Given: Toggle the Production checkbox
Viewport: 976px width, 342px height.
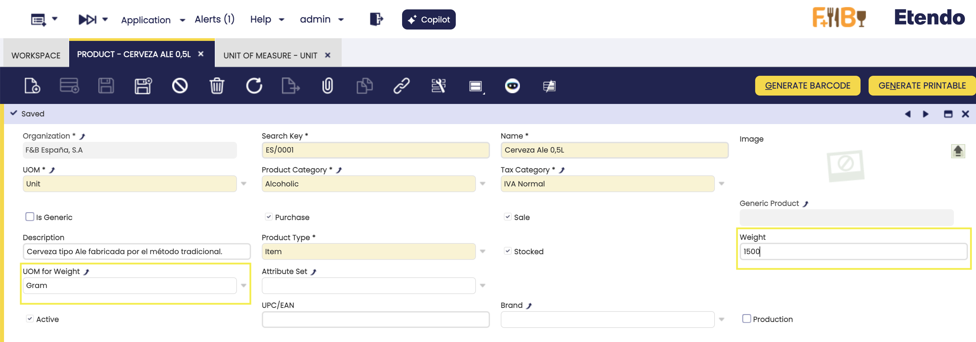Looking at the screenshot, I should click(x=746, y=319).
